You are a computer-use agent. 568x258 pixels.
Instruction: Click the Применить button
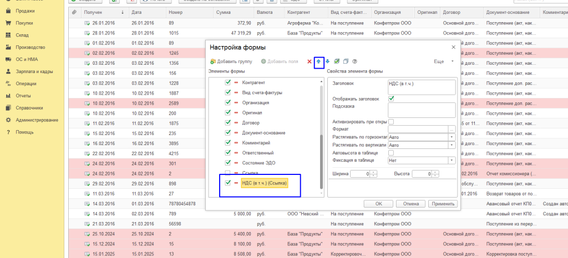click(x=443, y=204)
